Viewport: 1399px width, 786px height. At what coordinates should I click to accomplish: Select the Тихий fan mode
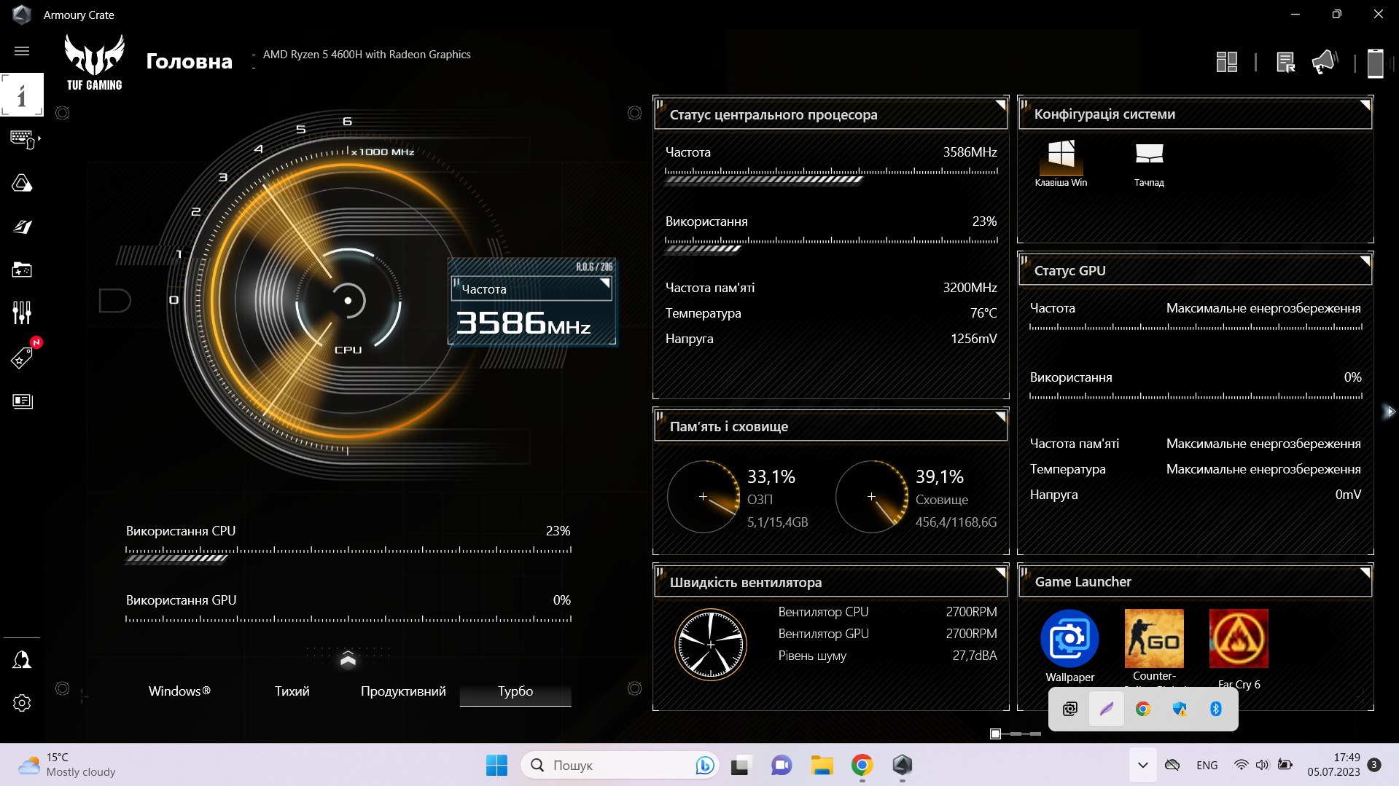point(292,691)
